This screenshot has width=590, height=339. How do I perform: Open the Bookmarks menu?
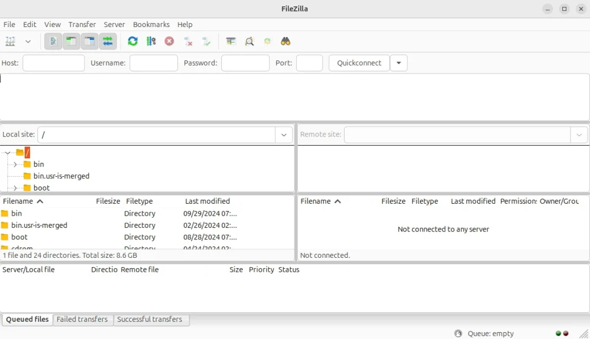point(151,25)
